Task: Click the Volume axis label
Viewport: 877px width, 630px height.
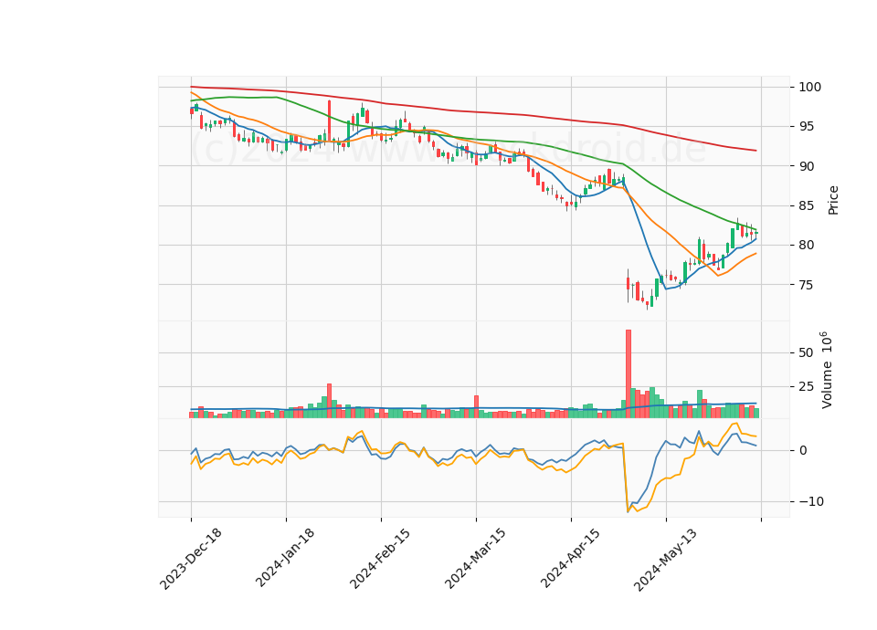Action: (826, 370)
